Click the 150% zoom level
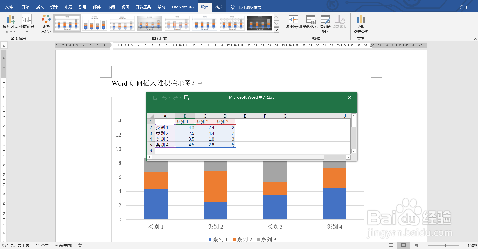This screenshot has height=249, width=478. 472,245
